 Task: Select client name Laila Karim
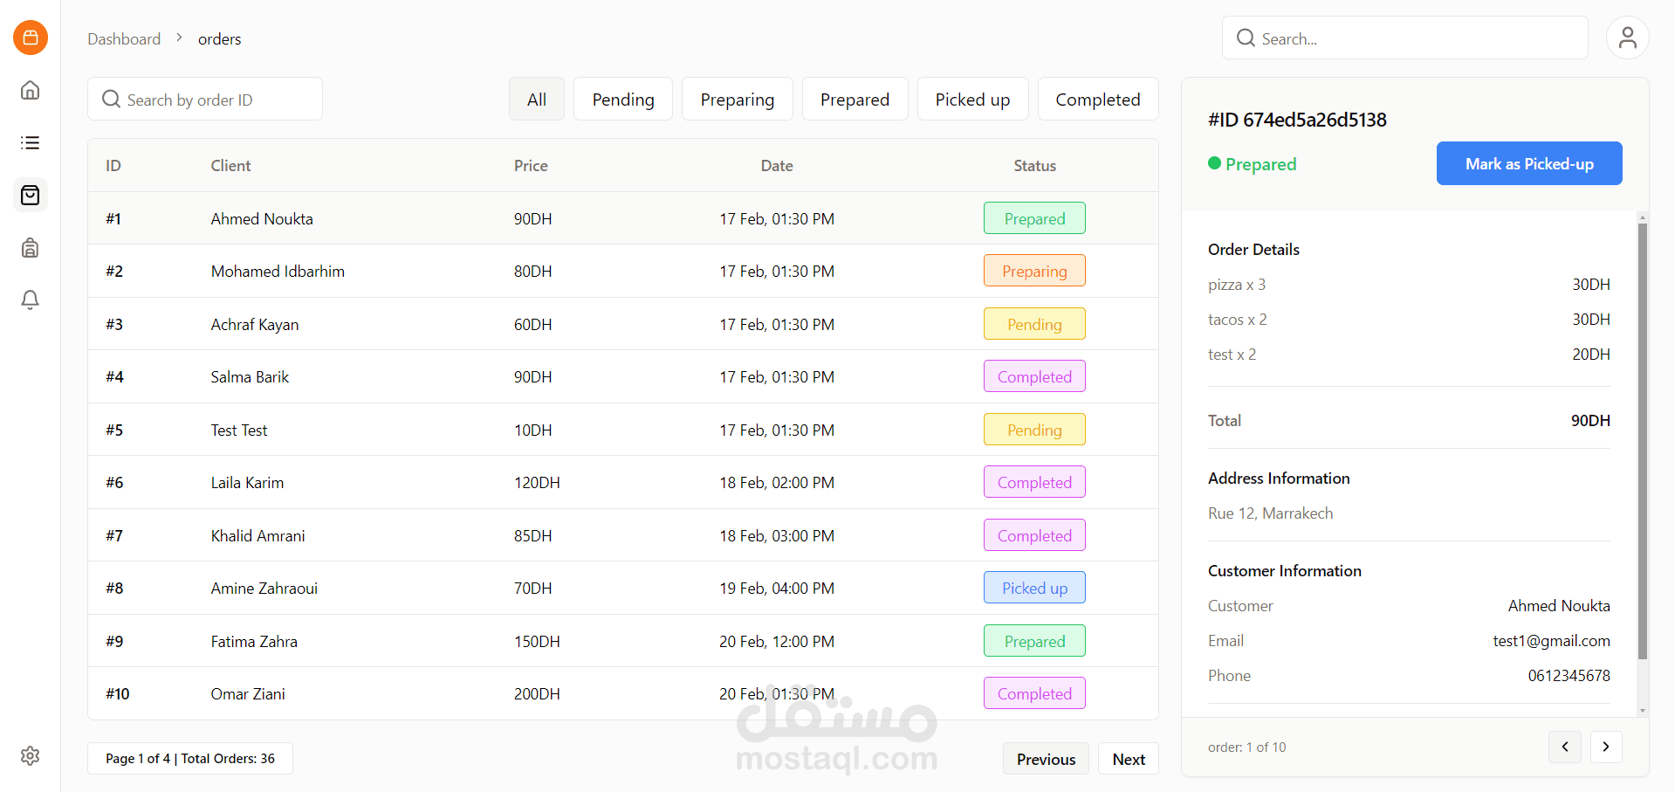coord(247,482)
